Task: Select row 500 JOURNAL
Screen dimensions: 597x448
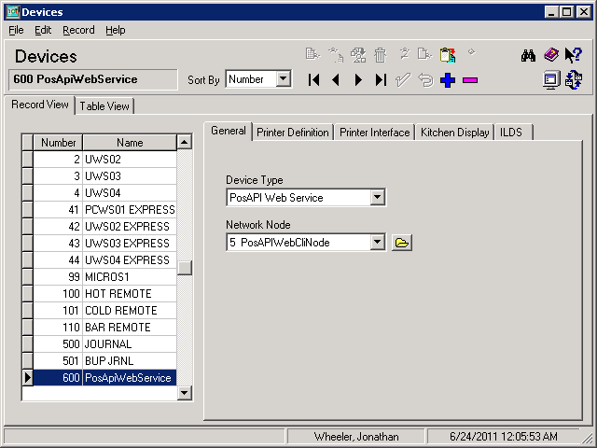Action: [105, 343]
